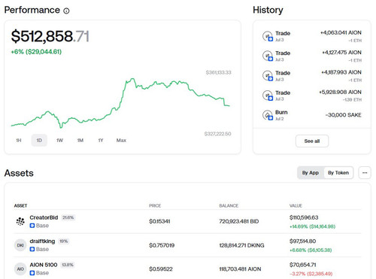This screenshot has width=376, height=279.
Task: Click the $97,514.80 value cell
Action: [302, 241]
